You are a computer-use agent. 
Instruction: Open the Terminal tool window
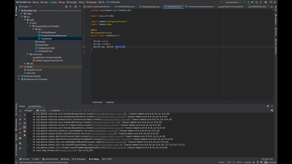(24, 159)
